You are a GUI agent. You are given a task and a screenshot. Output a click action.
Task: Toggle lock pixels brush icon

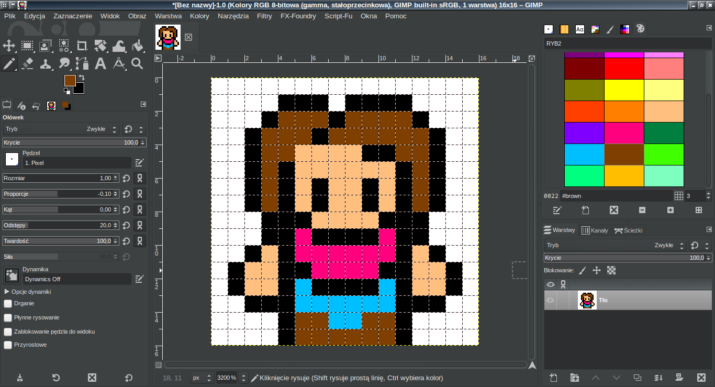[x=583, y=270]
